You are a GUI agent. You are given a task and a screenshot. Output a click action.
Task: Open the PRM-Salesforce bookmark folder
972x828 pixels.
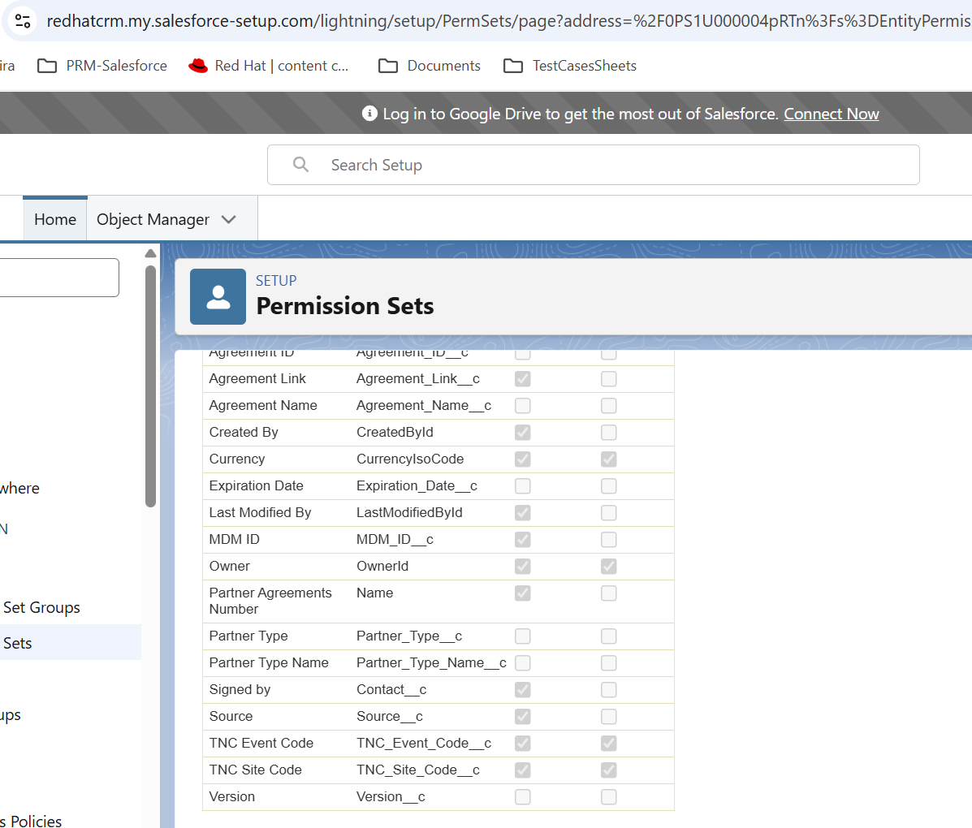point(102,66)
